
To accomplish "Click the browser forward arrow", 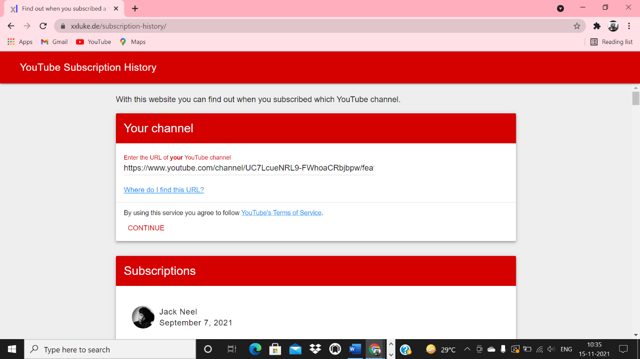I will [27, 26].
